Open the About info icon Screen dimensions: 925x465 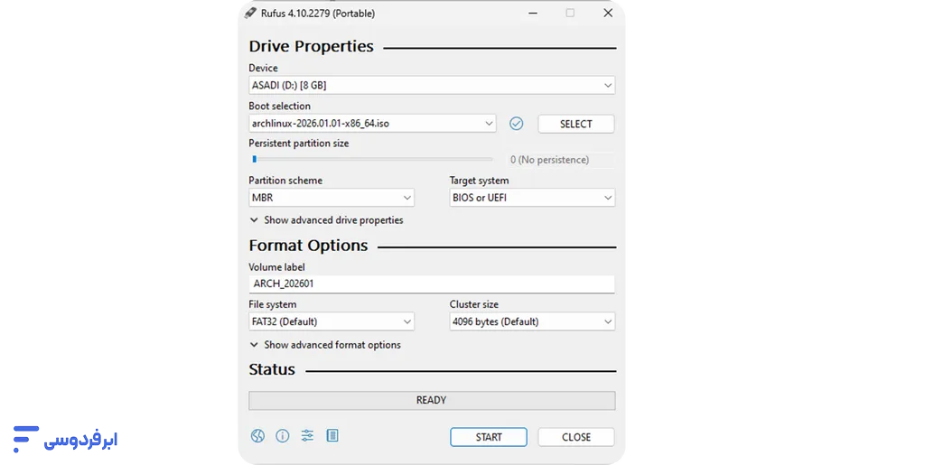tap(283, 436)
